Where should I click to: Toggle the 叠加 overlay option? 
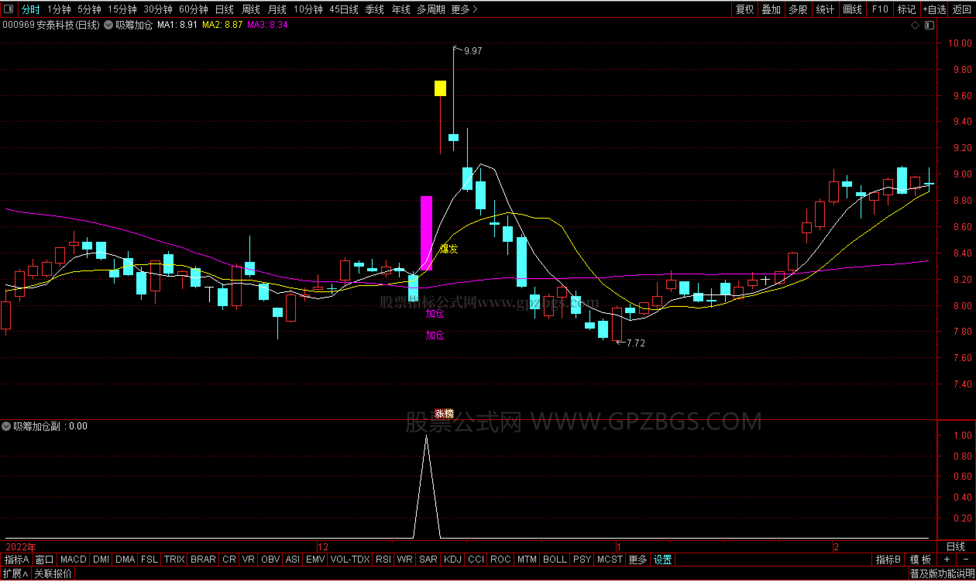click(771, 9)
